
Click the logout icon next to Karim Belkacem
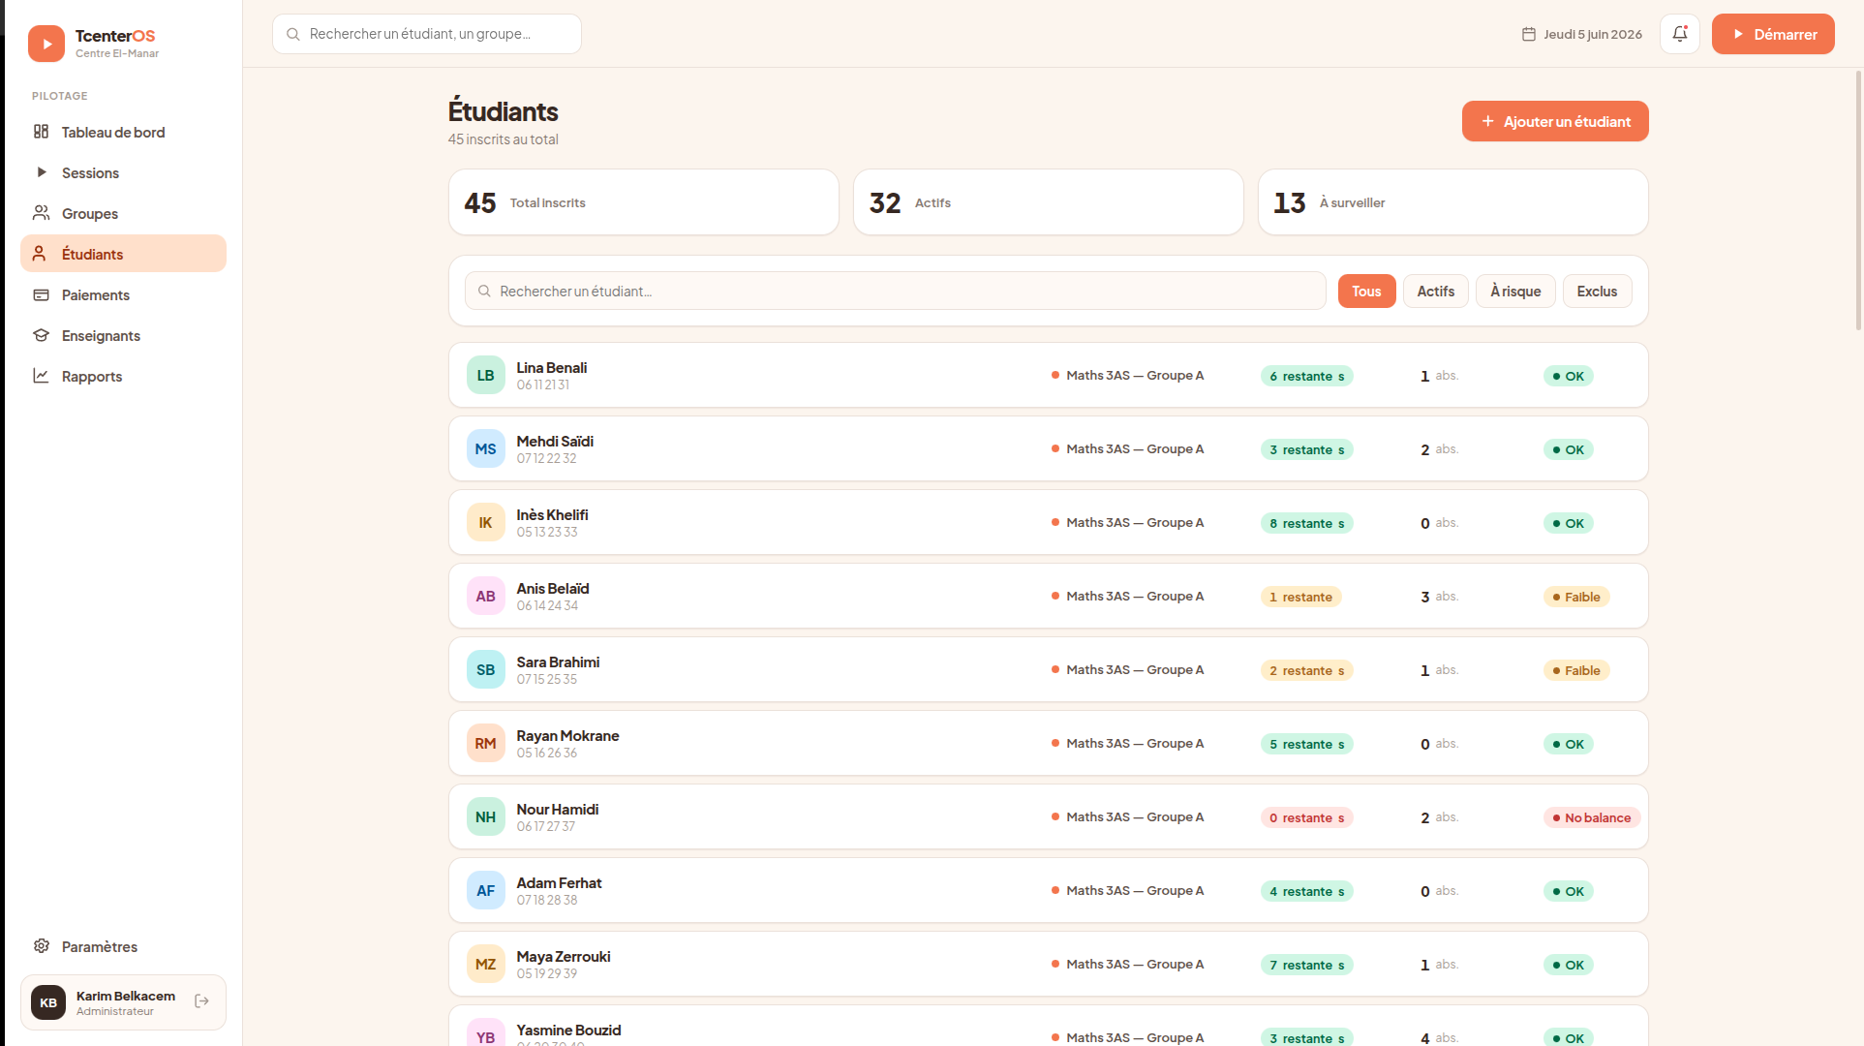point(201,1001)
